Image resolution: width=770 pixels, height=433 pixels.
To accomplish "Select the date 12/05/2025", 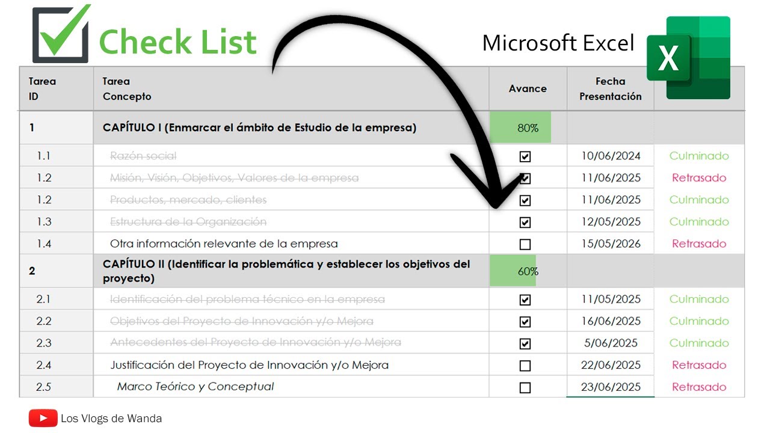I will pyautogui.click(x=611, y=221).
